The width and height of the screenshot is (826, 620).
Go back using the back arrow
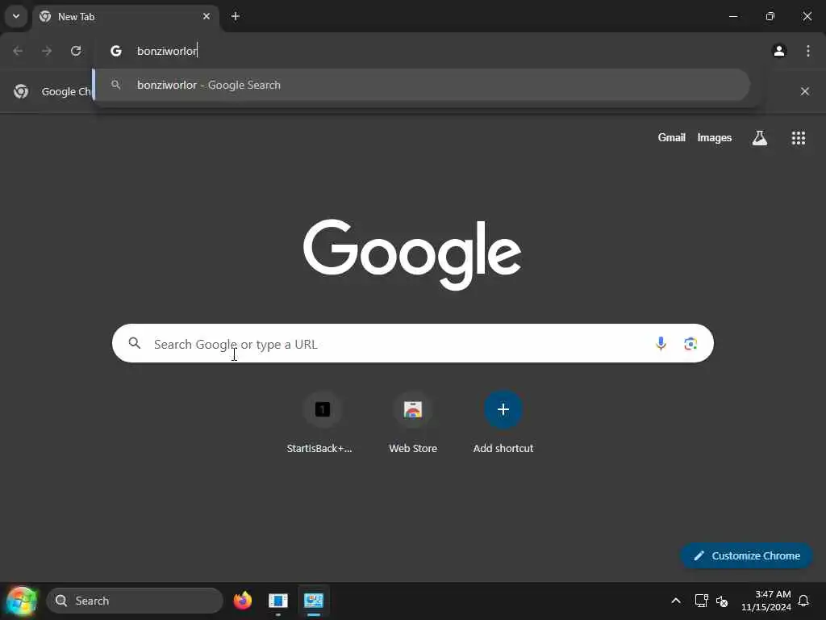click(x=18, y=51)
